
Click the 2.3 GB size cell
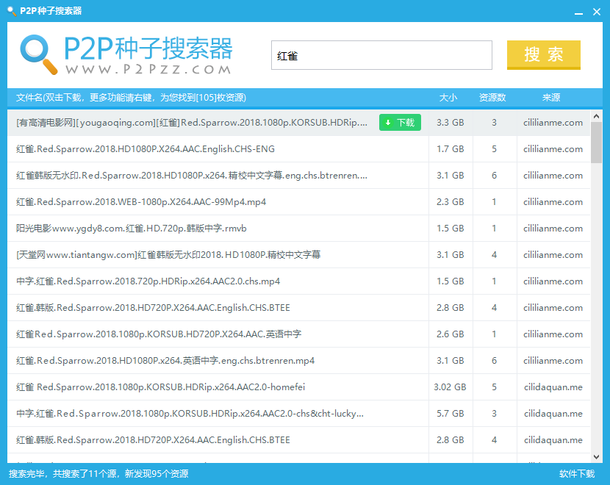[x=450, y=202]
